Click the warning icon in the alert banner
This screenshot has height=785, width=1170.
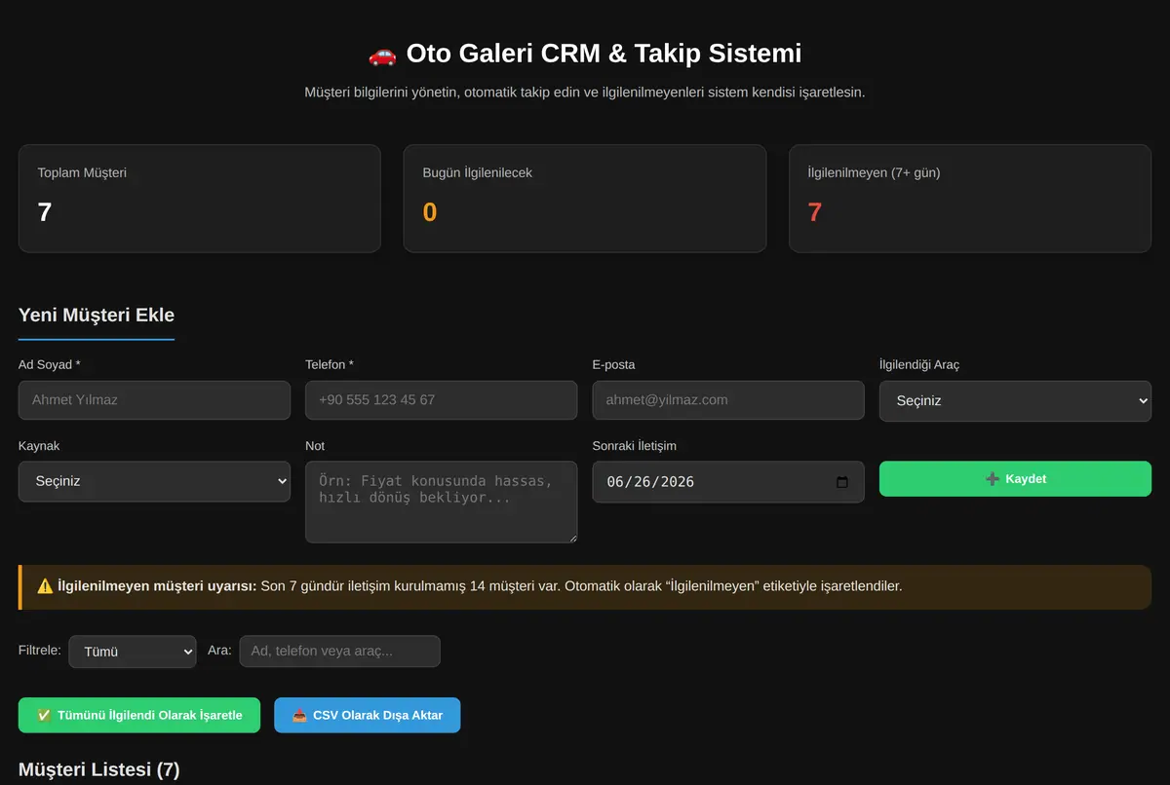[x=45, y=586]
